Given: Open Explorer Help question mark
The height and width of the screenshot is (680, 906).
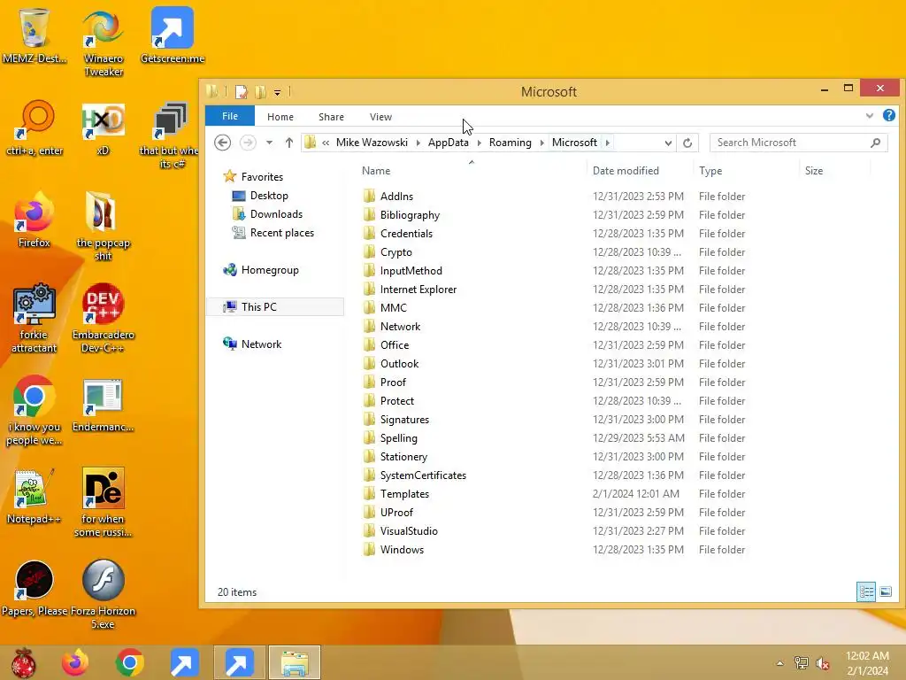Looking at the screenshot, I should [x=888, y=116].
